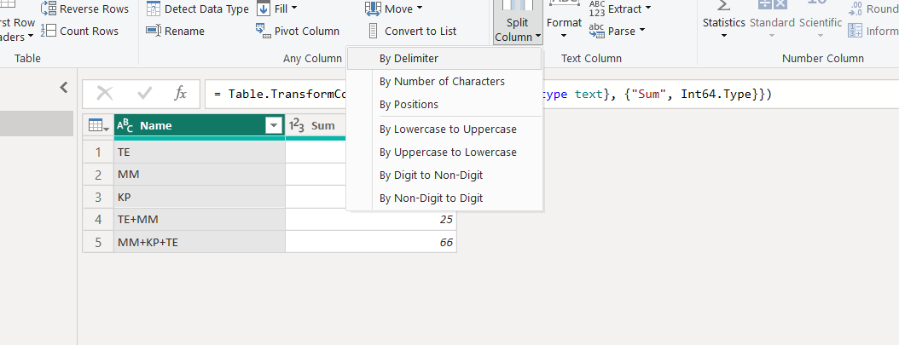This screenshot has height=345, width=899.
Task: Click the cell containing KP
Action: (200, 198)
